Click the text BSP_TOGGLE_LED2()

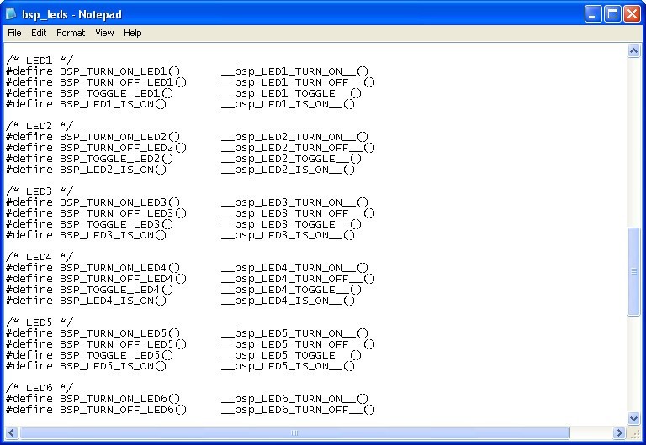[x=117, y=159]
